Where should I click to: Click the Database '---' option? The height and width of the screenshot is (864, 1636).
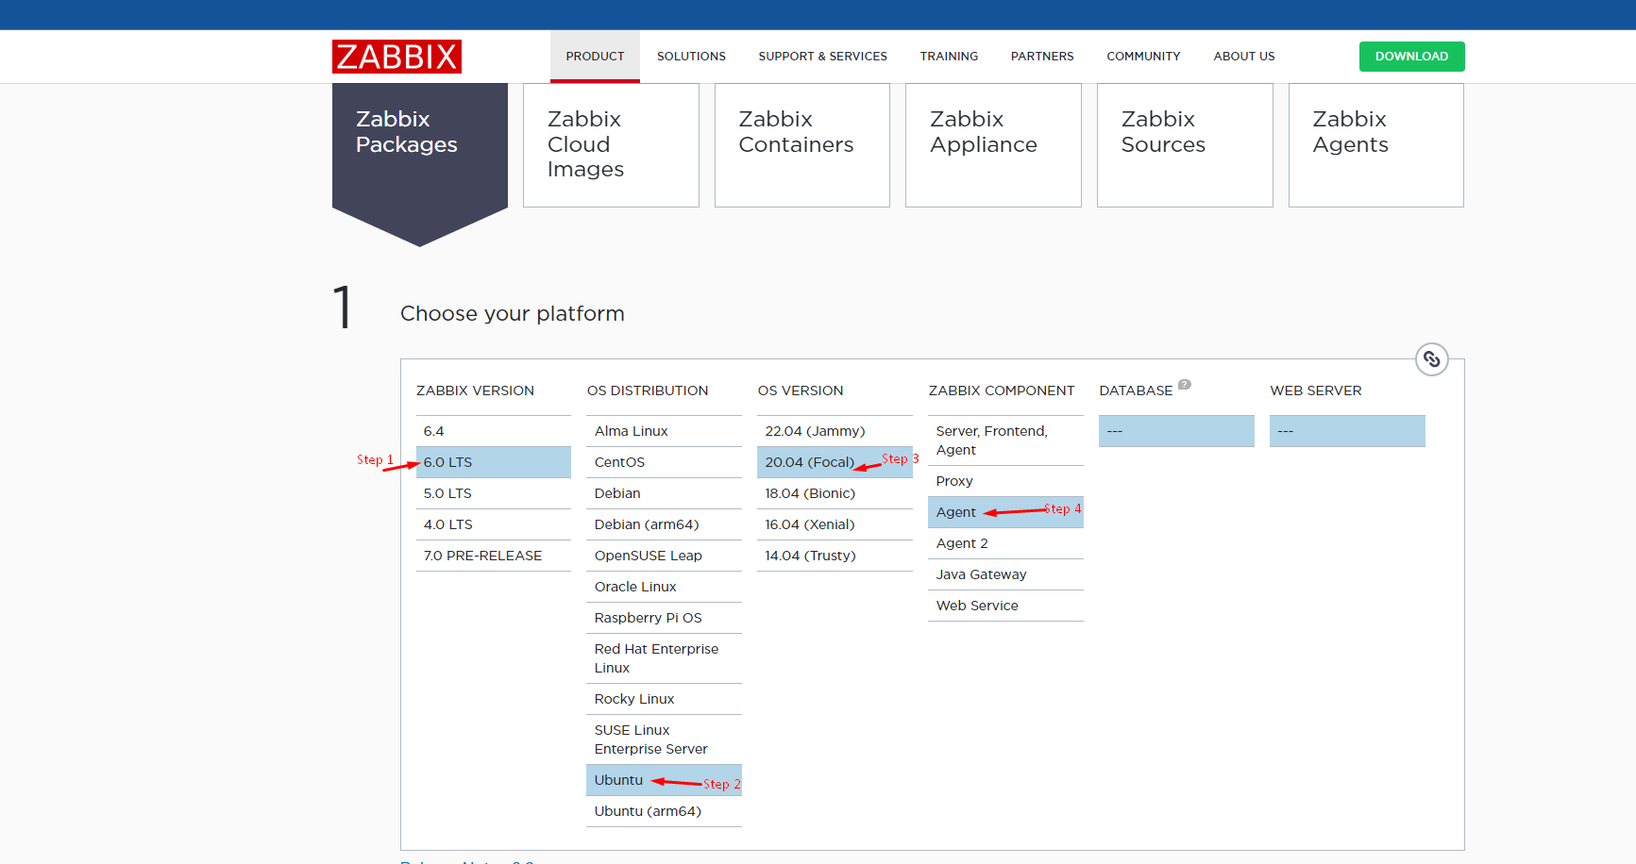click(x=1176, y=431)
